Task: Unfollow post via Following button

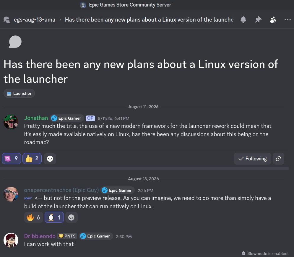Action: click(252, 159)
